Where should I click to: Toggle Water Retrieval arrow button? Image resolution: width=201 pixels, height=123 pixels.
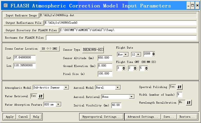point(41,96)
